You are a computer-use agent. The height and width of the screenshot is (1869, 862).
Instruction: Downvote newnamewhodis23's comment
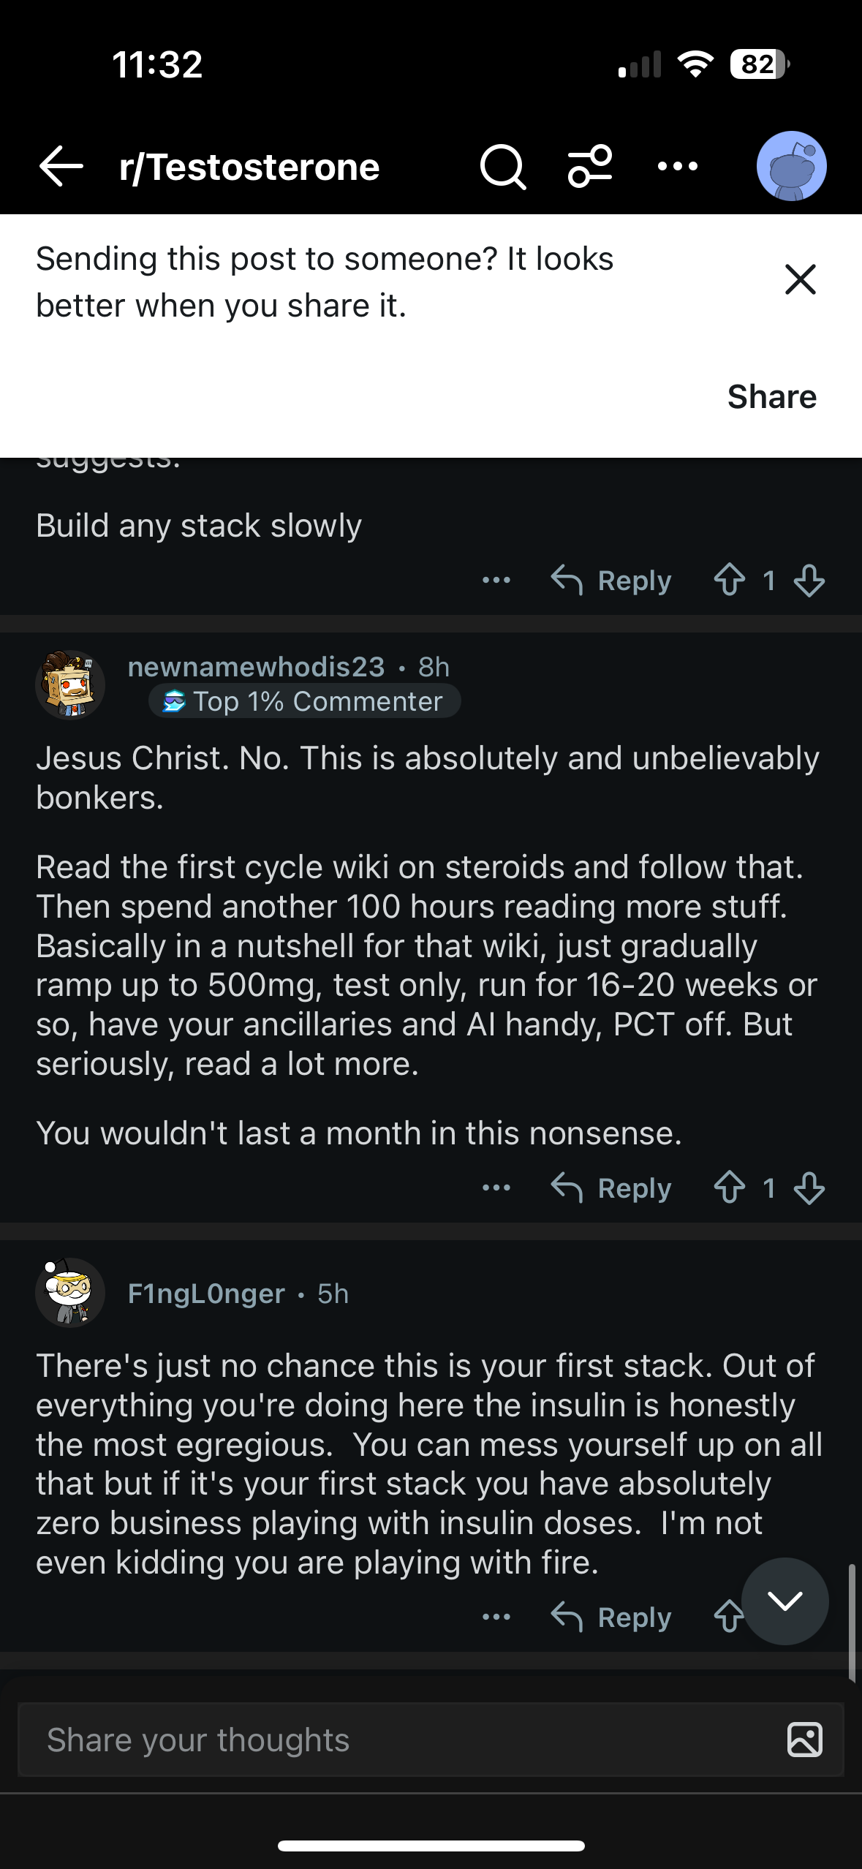click(x=809, y=1188)
